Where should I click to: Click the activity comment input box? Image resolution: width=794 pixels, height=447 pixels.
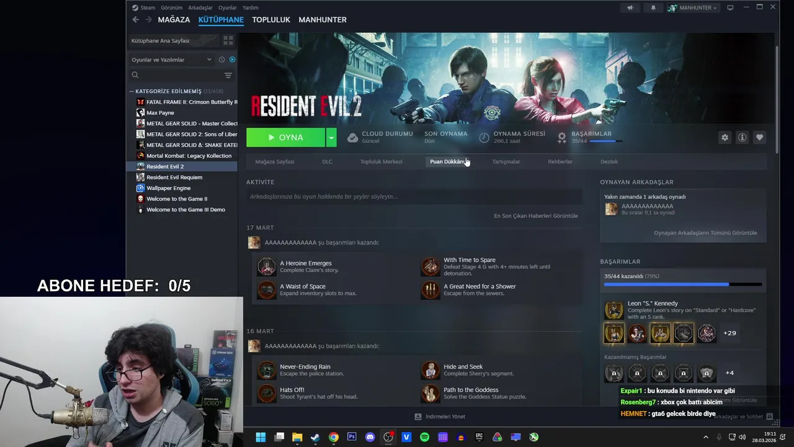click(x=414, y=197)
